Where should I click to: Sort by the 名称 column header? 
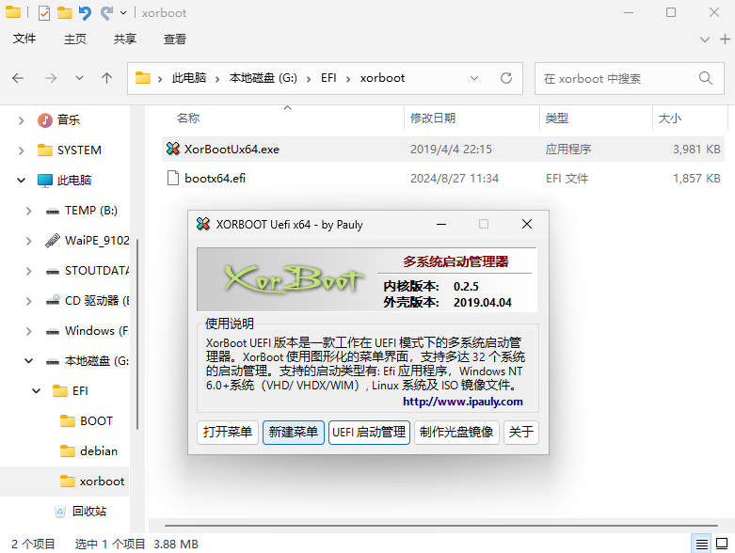coord(188,118)
